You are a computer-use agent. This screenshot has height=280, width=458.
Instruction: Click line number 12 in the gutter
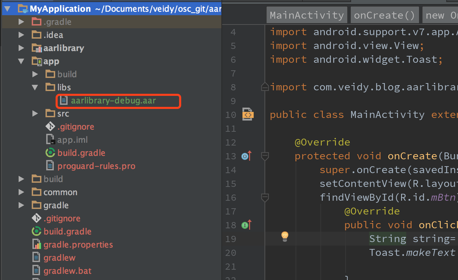231,142
